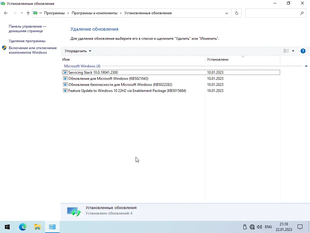Open the Упорядочить menu
The image size is (310, 233).
point(78,51)
